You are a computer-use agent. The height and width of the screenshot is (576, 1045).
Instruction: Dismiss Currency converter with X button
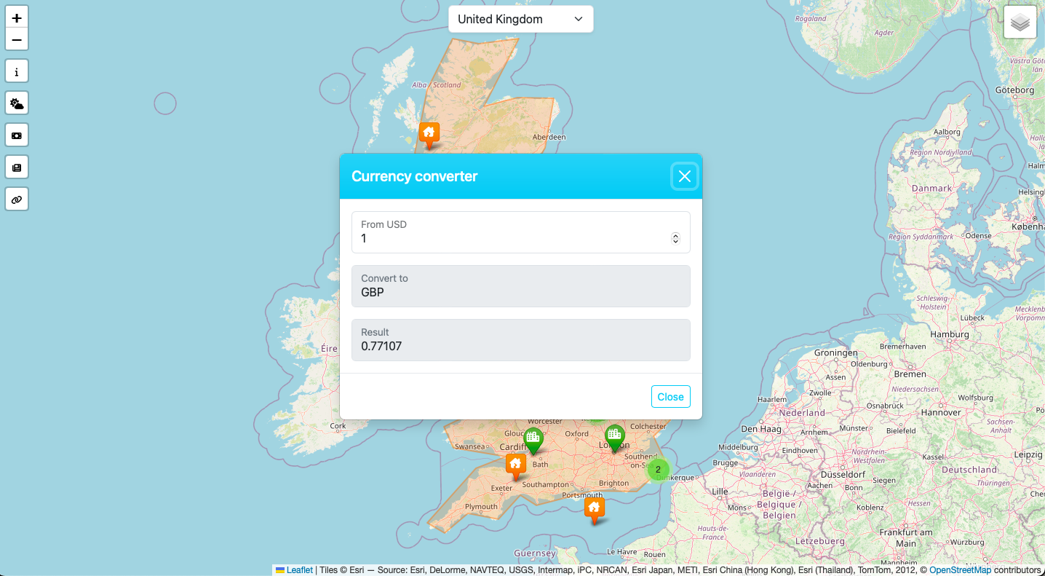pyautogui.click(x=684, y=176)
